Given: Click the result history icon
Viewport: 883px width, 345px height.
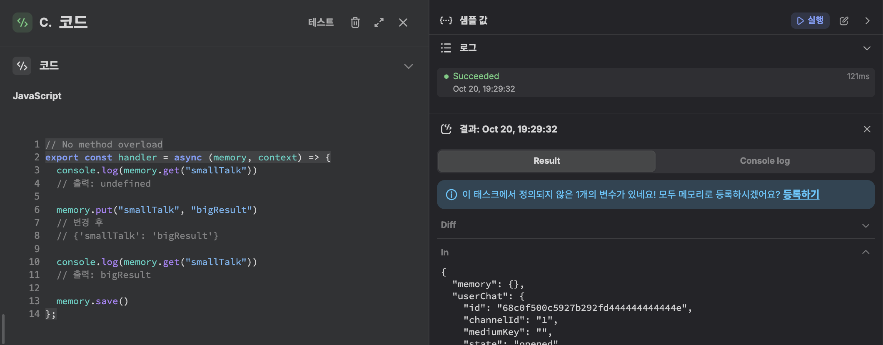Looking at the screenshot, I should click(x=446, y=129).
